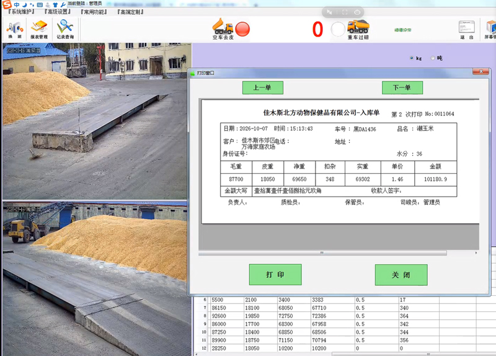
Task: Click the green status text in the toolbar
Action: coord(403,30)
